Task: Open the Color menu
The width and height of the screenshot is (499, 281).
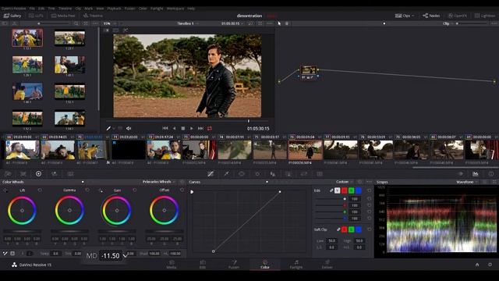Action: tap(143, 9)
